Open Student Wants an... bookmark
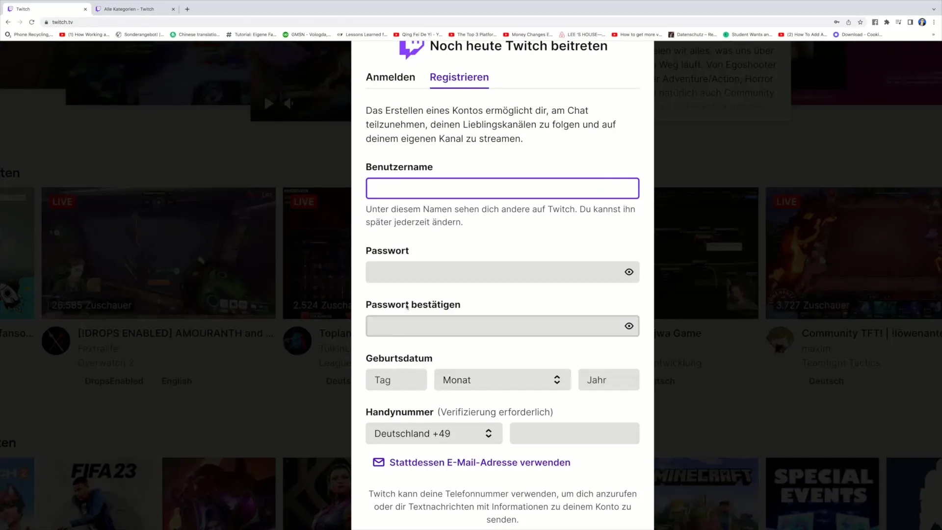942x530 pixels. pos(748,34)
